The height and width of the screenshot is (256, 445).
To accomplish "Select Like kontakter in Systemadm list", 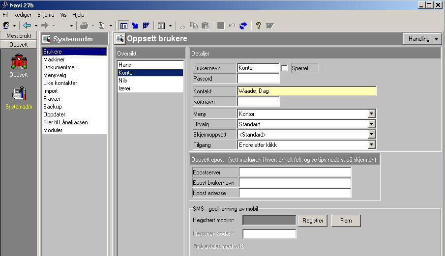I will (74, 83).
